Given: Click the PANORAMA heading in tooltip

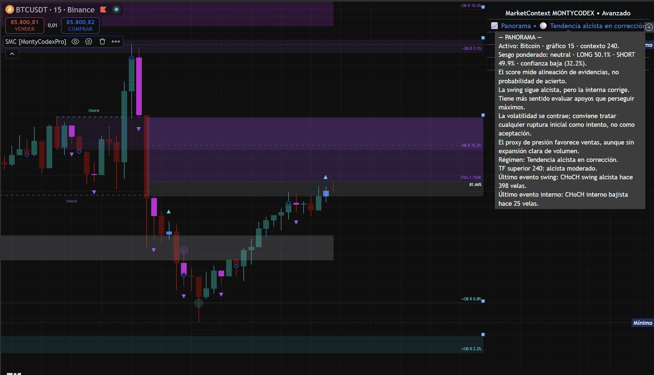Looking at the screenshot, I should point(520,37).
